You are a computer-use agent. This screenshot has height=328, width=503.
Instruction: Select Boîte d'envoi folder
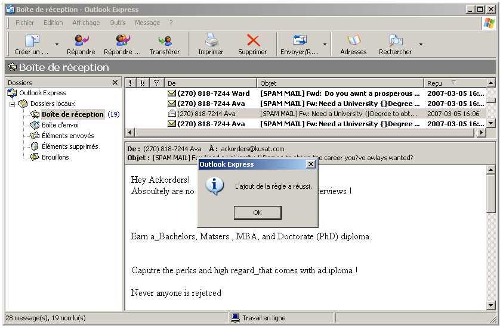60,125
